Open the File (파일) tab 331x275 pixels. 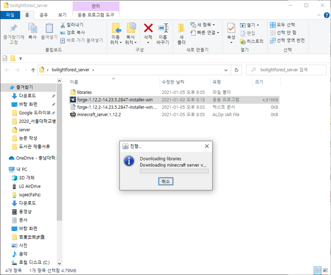tap(10, 15)
